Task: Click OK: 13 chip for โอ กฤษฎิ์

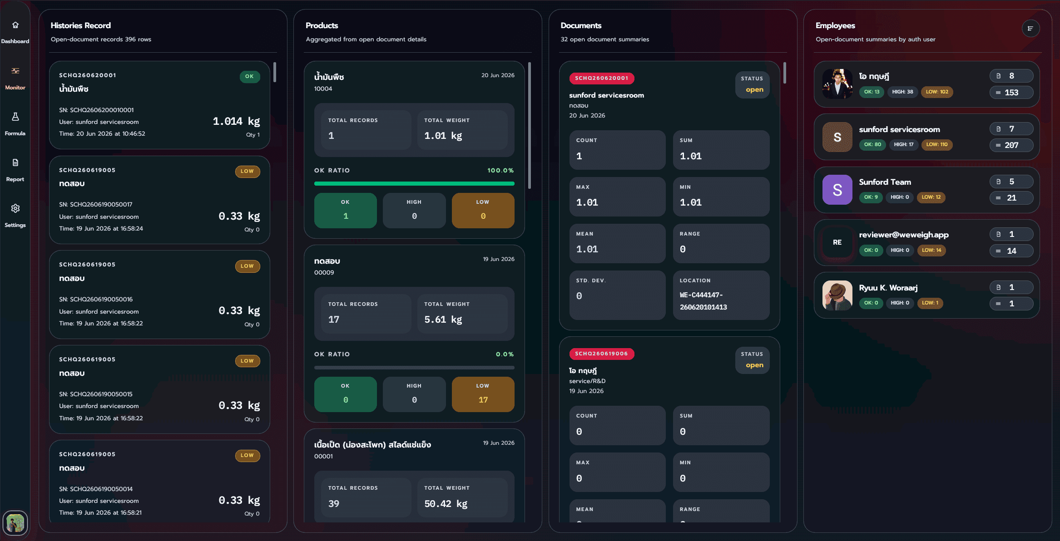Action: pos(872,92)
